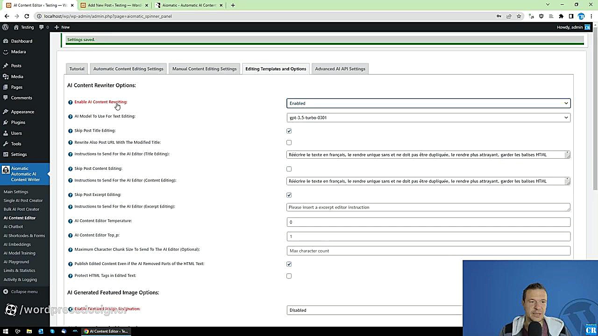Open the Media menu item
The image size is (598, 336).
pyautogui.click(x=17, y=77)
